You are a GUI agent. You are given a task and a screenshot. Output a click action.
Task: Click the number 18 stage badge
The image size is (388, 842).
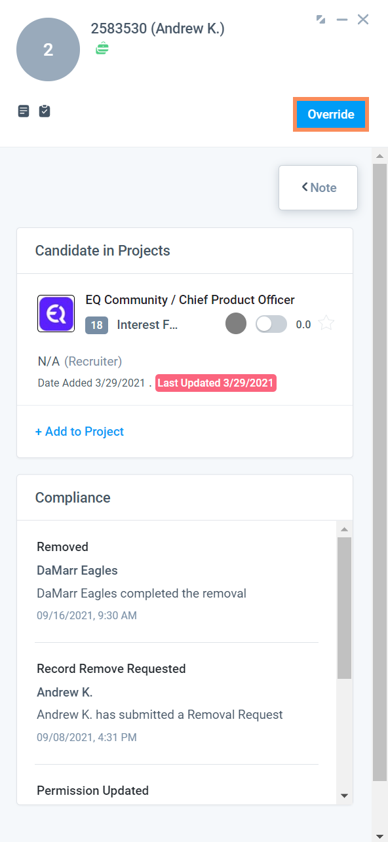pos(96,325)
